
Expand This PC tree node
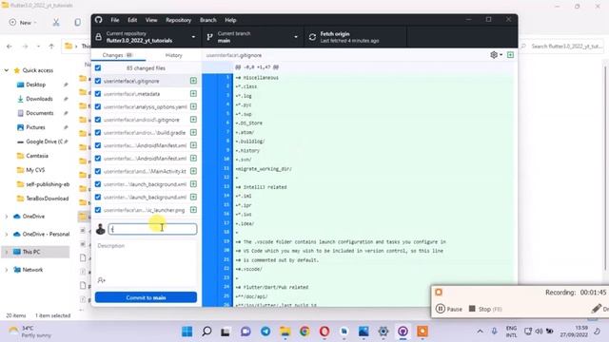click(7, 252)
